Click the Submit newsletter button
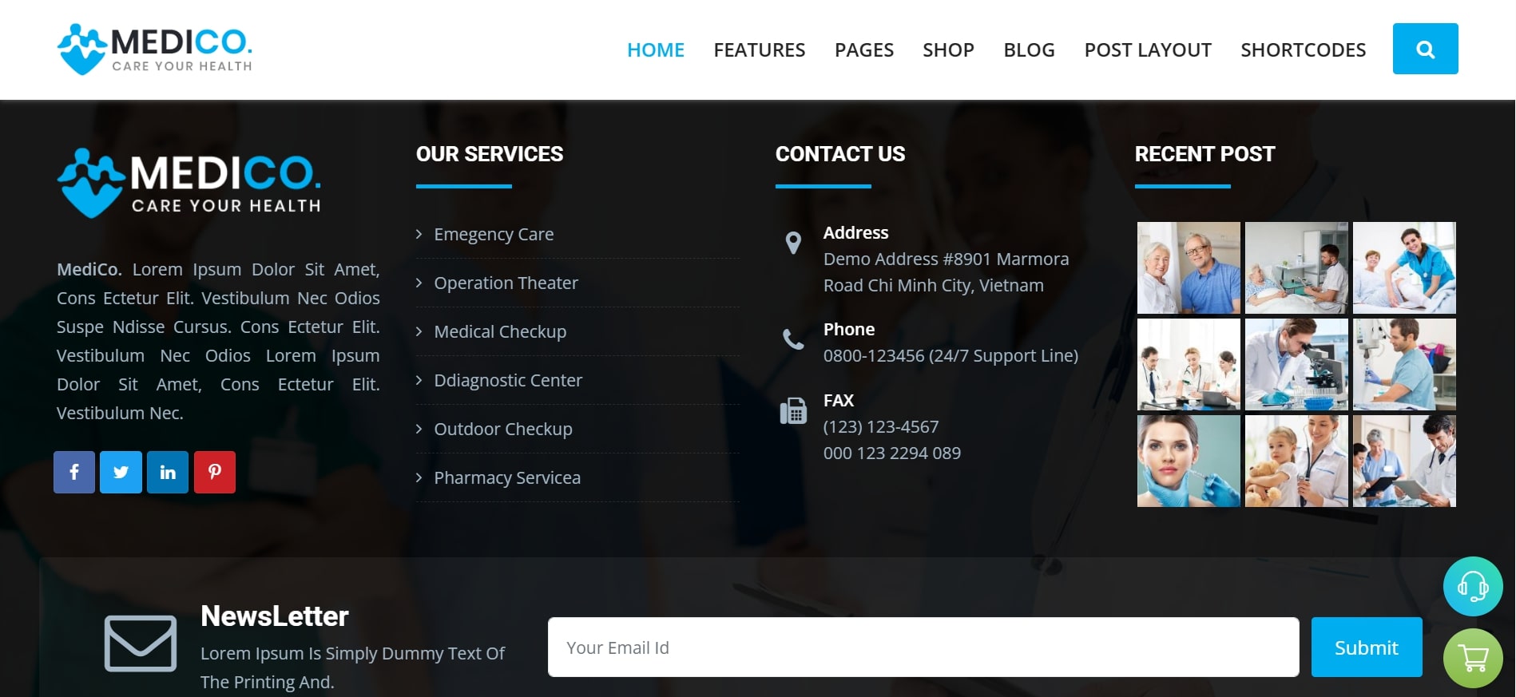Viewport: 1516px width, 697px height. coord(1367,647)
